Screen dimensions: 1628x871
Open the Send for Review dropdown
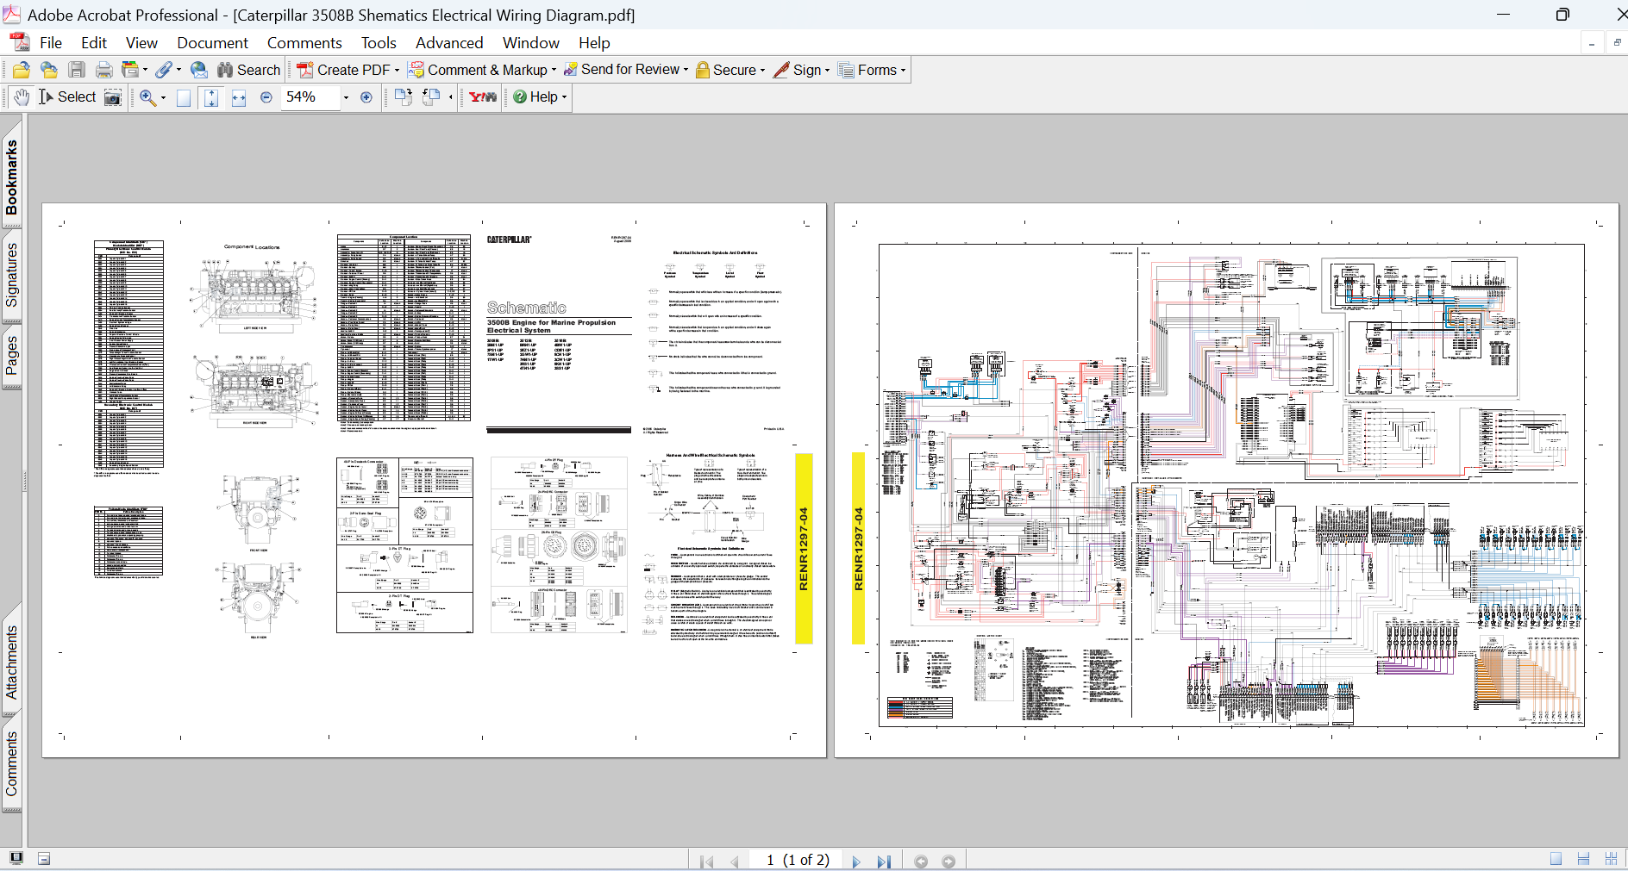(x=626, y=70)
